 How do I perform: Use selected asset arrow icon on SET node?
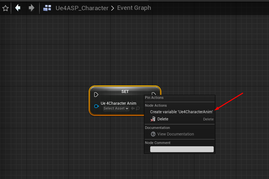coord(133,108)
